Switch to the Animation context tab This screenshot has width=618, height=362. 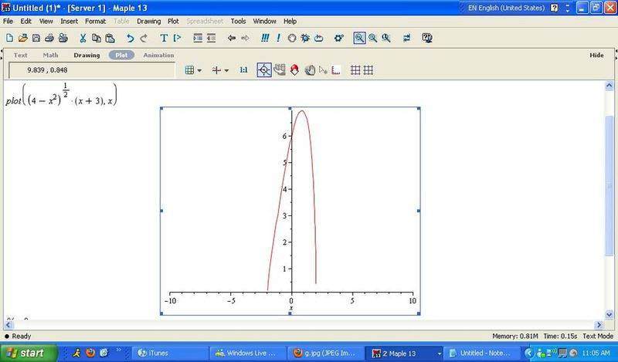pos(158,55)
